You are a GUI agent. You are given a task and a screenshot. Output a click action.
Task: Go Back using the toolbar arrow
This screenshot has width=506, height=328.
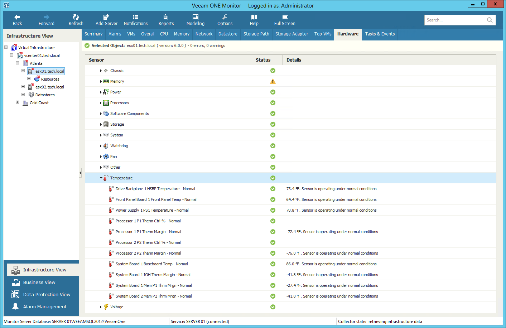point(17,20)
